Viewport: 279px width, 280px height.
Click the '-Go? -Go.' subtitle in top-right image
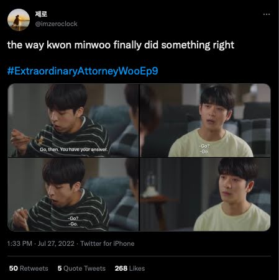[x=204, y=149]
